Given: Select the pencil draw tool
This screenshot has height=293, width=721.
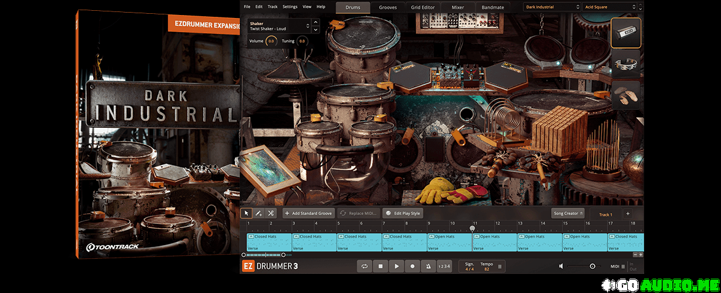Looking at the screenshot, I should tap(258, 213).
